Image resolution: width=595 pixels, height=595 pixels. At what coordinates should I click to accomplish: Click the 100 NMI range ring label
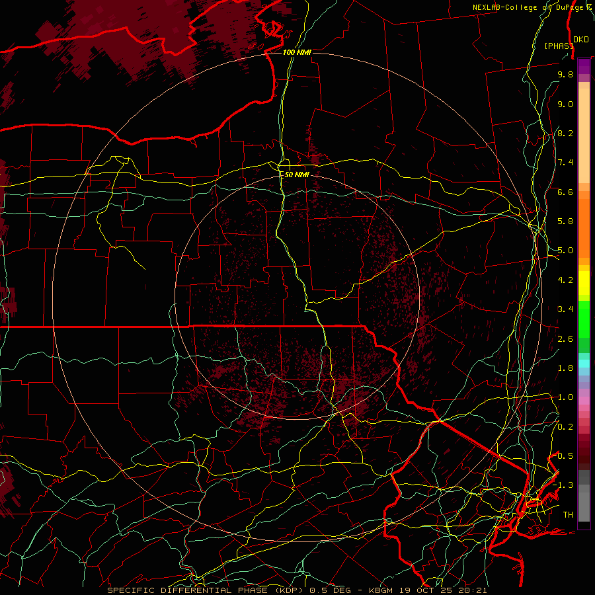tap(297, 52)
